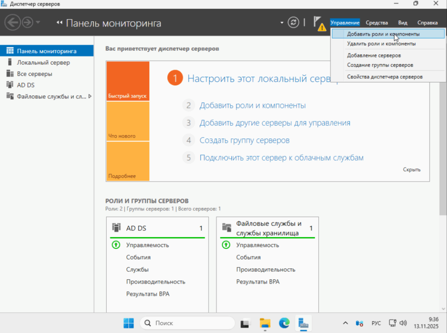Viewport: 447px width, 333px height.
Task: Choose Добавление серверов menu entry
Action: pyautogui.click(x=388, y=55)
